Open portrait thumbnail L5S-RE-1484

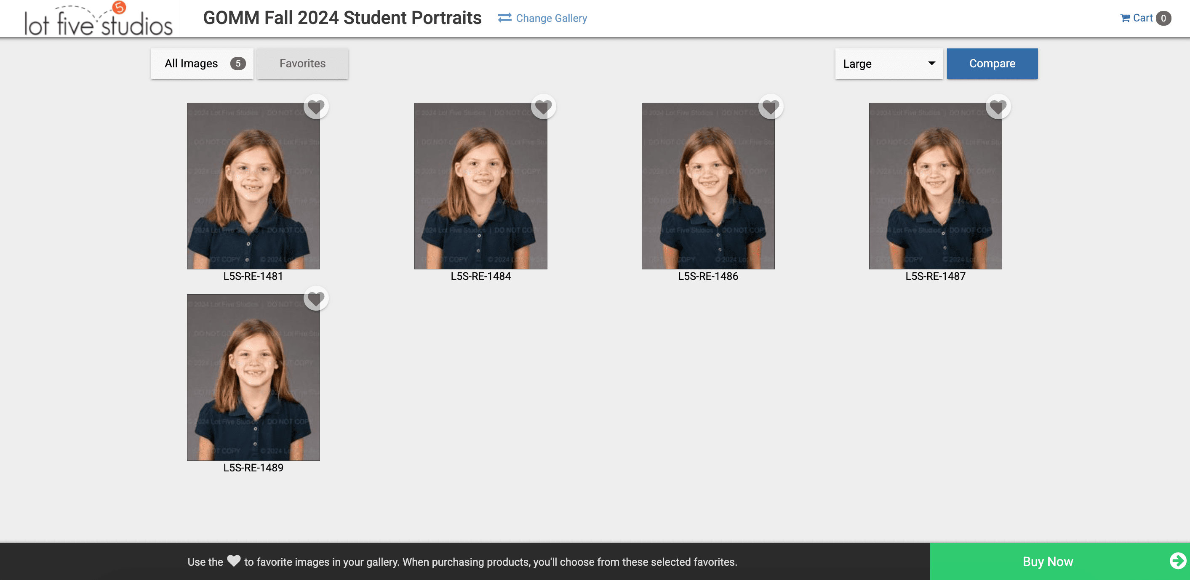(x=480, y=186)
